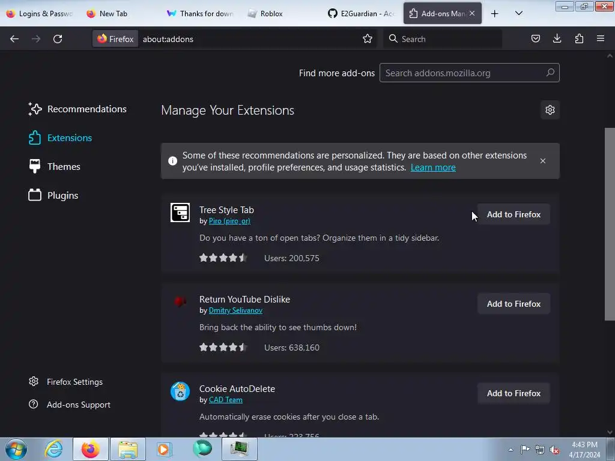Click the Return YouTube Dislike icon
The height and width of the screenshot is (461, 615).
point(180,301)
